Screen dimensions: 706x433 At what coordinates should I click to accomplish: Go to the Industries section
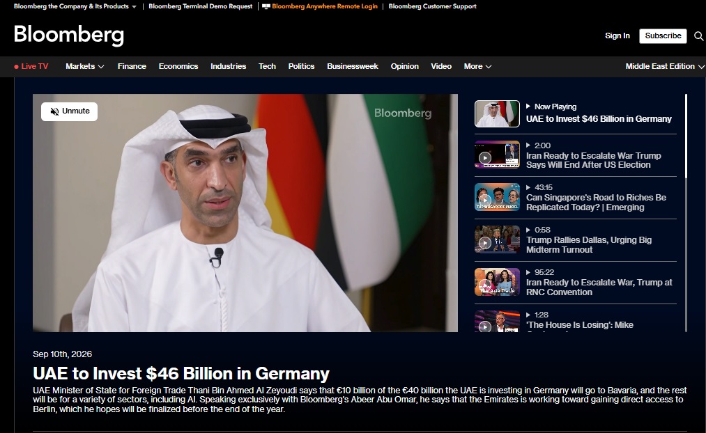pyautogui.click(x=229, y=66)
